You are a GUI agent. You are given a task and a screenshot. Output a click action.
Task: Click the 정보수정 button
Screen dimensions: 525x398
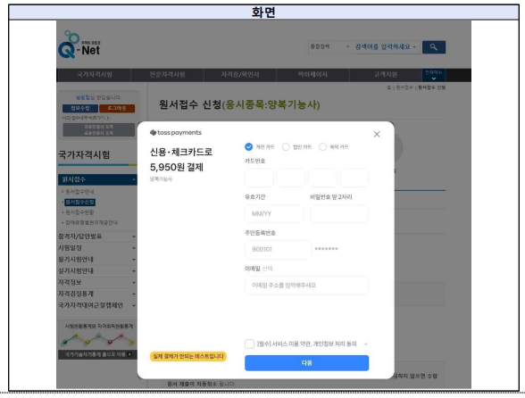pos(80,108)
